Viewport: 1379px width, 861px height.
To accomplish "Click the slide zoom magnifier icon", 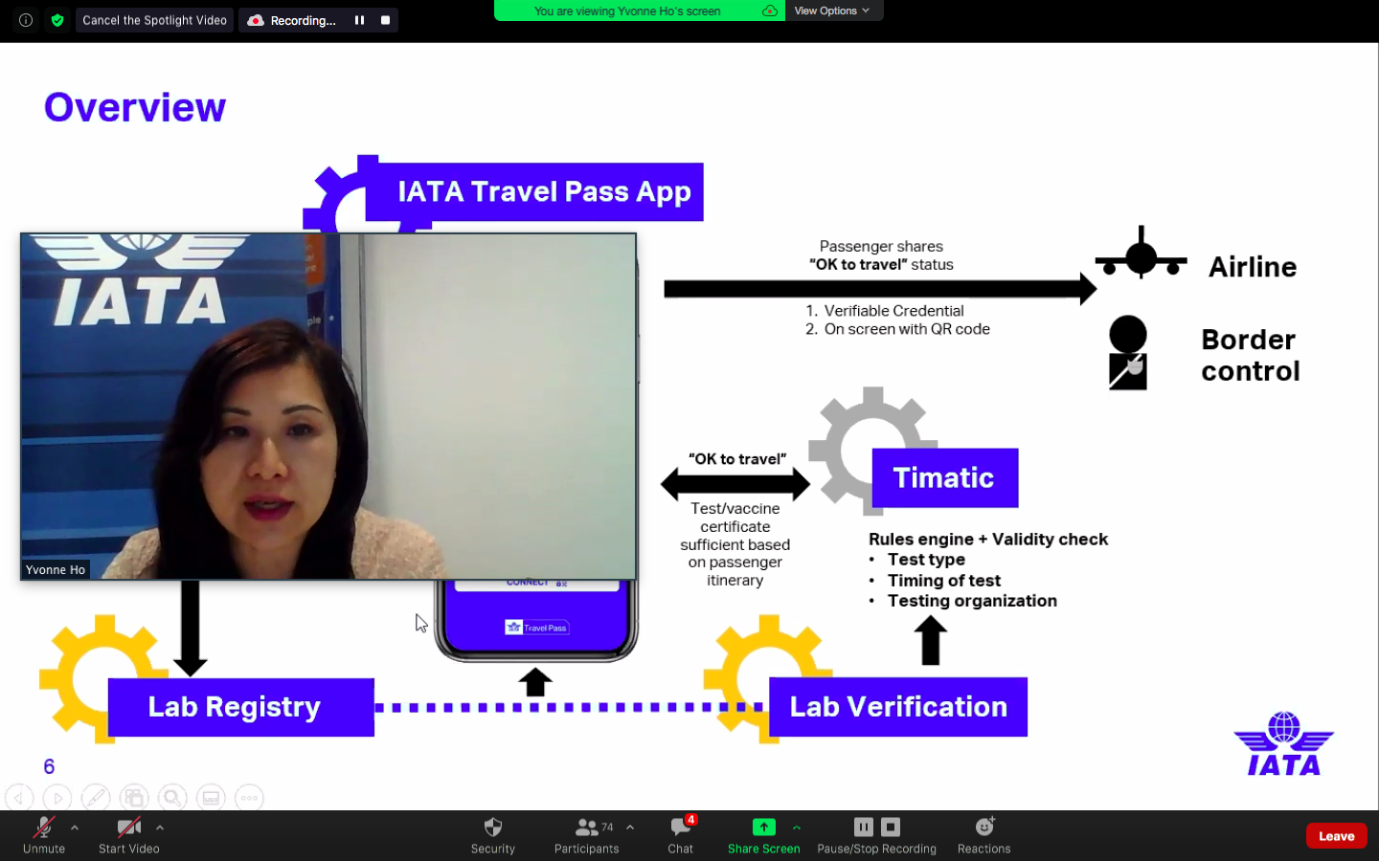I will point(172,797).
